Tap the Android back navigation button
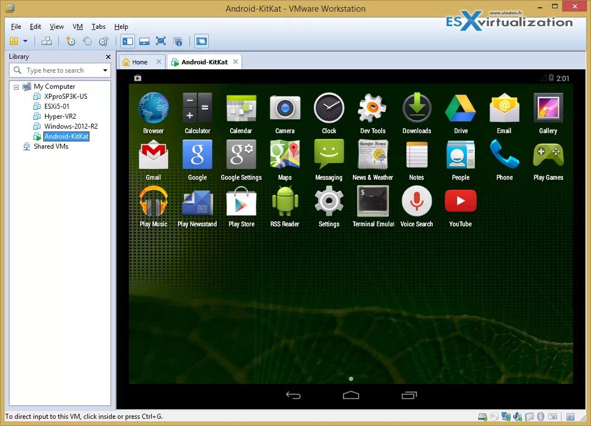The image size is (591, 426). [293, 395]
